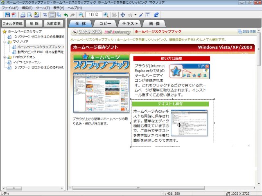Open the 表示(V) menu
262x196 pixels.
[x=59, y=8]
